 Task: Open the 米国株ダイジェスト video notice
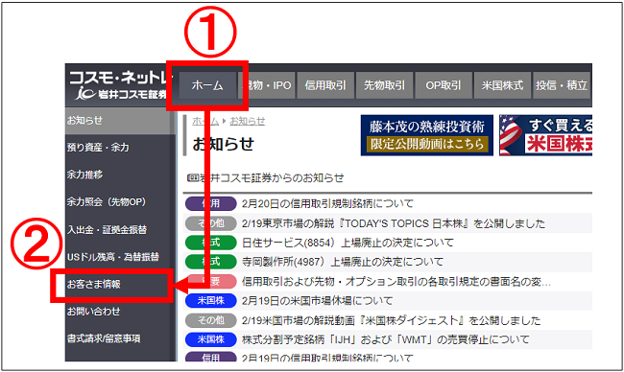[391, 320]
